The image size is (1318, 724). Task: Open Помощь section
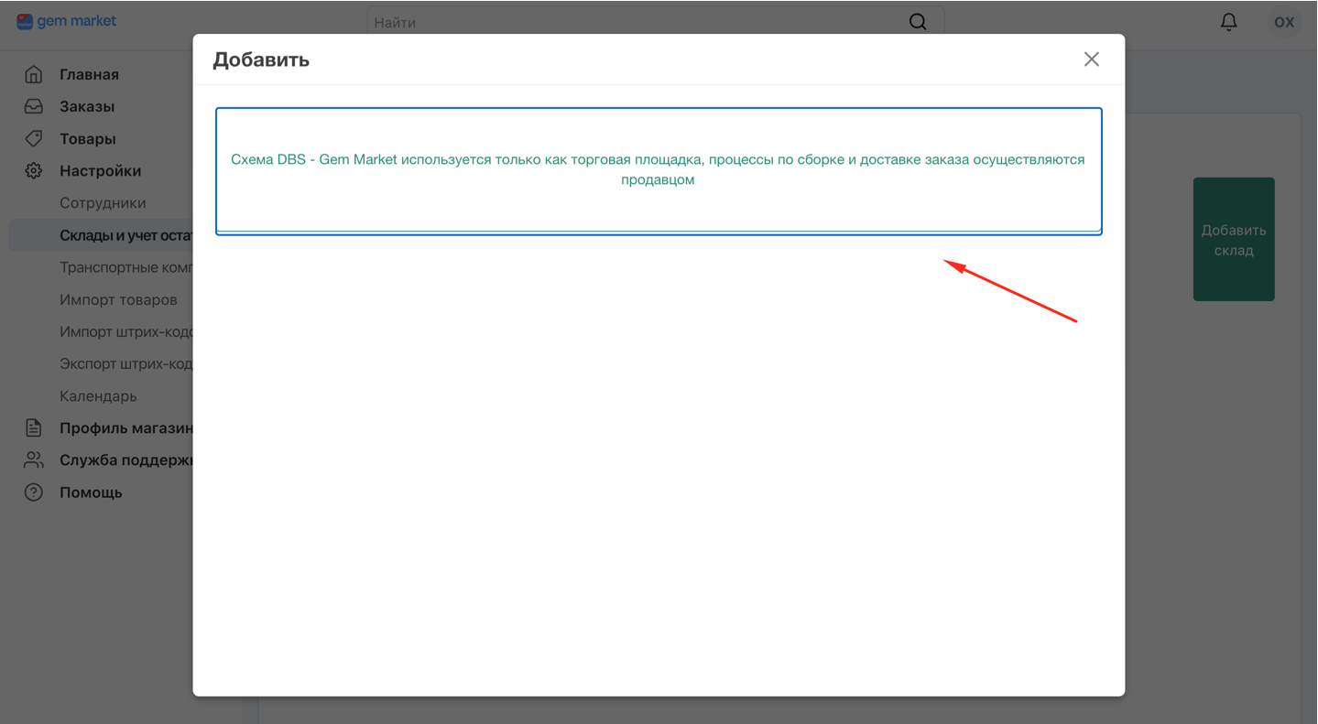click(91, 492)
